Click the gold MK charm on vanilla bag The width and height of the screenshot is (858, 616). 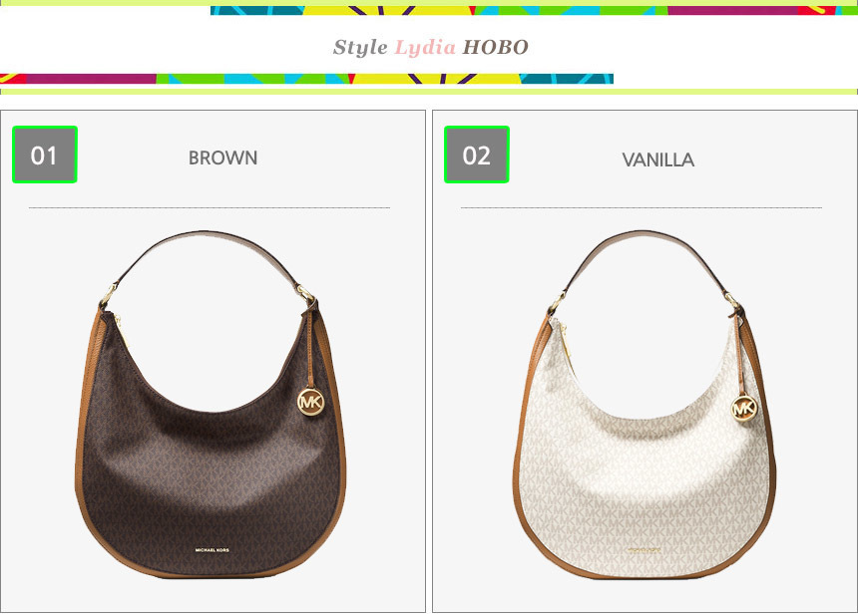point(744,408)
